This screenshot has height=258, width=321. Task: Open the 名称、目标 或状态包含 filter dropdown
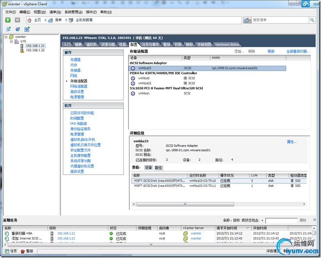pos(262,220)
